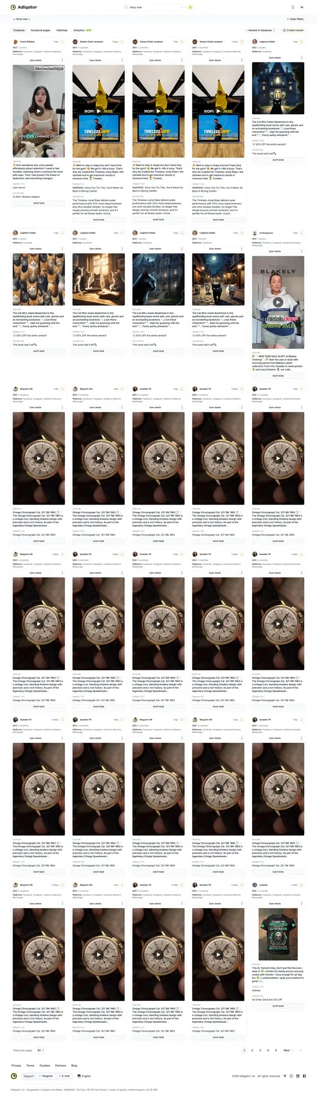This screenshot has width=317, height=1098.
Task: Click Clear filters link
Action: click(x=295, y=19)
